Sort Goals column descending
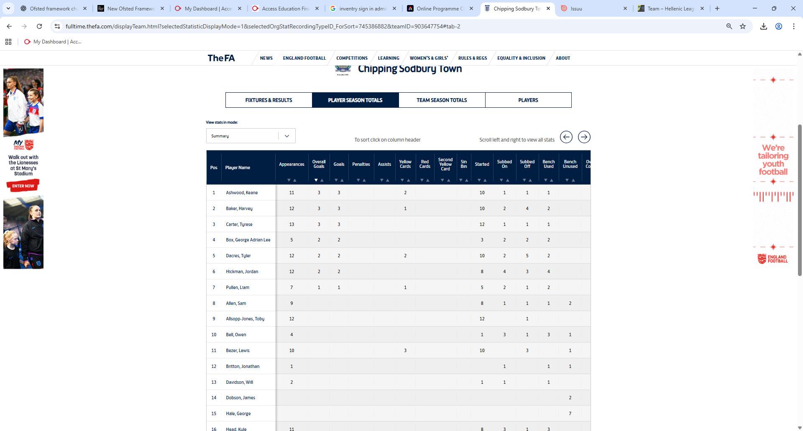Screen dimensions: 803x431 click(336, 180)
